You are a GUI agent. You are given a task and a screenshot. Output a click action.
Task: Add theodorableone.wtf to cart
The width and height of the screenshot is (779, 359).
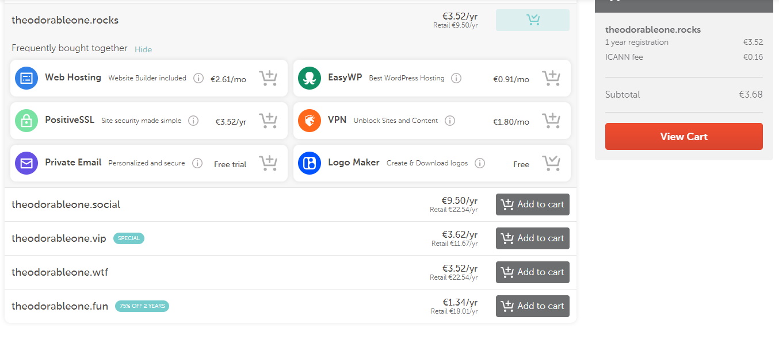click(x=532, y=272)
